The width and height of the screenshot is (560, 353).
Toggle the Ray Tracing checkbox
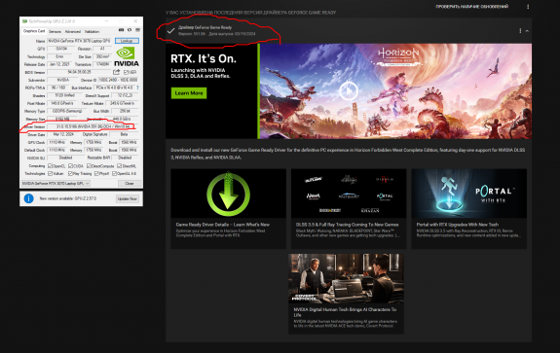71,174
